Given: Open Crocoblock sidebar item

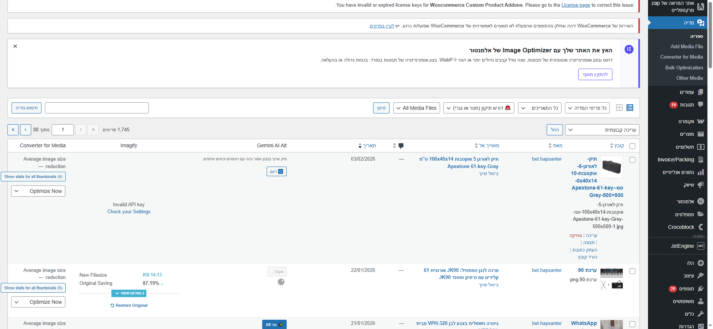Looking at the screenshot, I should tap(681, 227).
